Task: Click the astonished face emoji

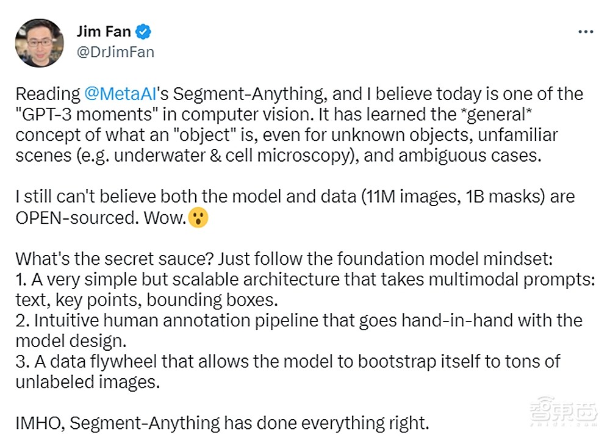Action: tap(198, 218)
